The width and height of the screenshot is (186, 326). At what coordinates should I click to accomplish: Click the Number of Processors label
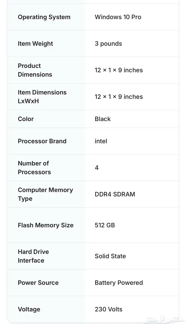click(34, 168)
